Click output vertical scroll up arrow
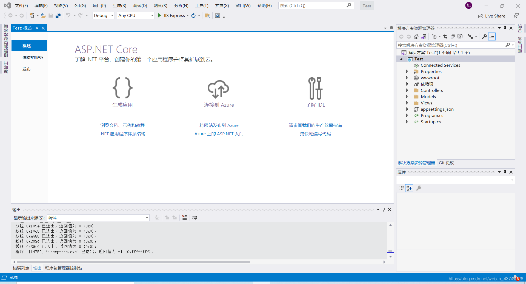Screen dimensions: 526x284 390,225
